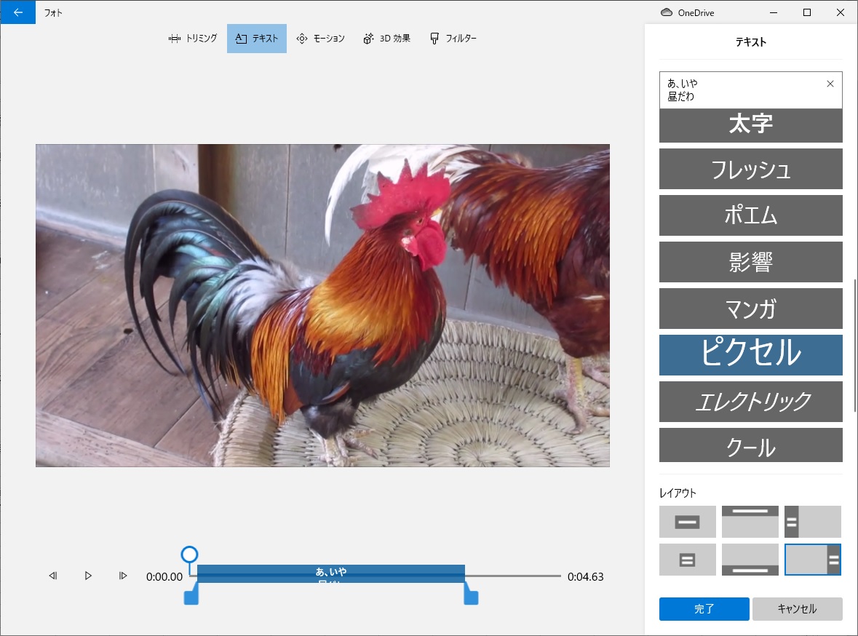The image size is (858, 636).
Task: Choose the ピクセル text style
Action: (x=751, y=355)
